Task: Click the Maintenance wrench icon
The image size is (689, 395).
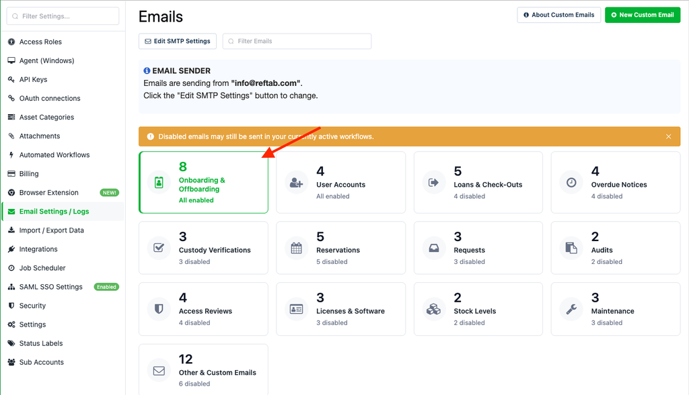Action: click(x=571, y=309)
